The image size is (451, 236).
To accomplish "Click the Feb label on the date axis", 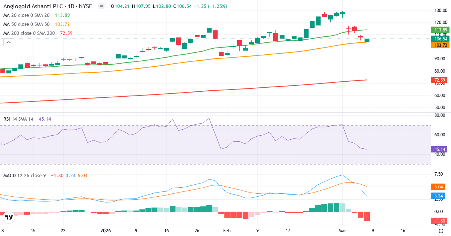I will [x=227, y=231].
